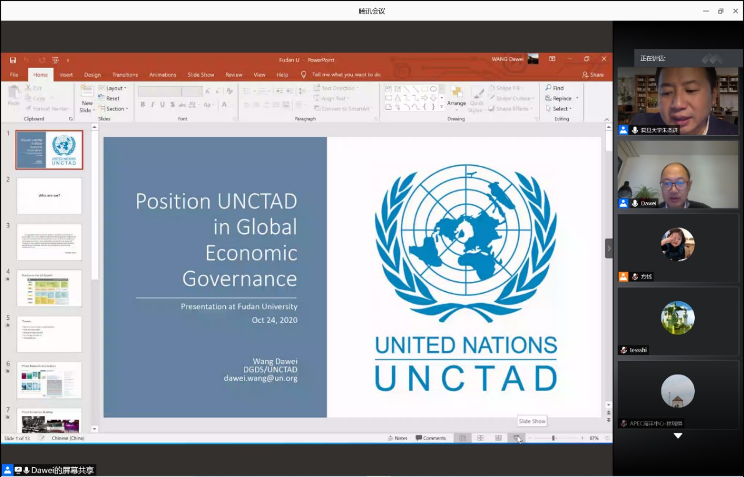The height and width of the screenshot is (477, 744).
Task: Toggle Normal view button in status bar
Action: [x=462, y=438]
